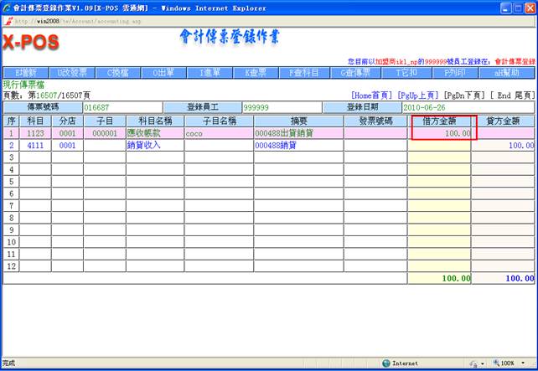The width and height of the screenshot is (538, 371).
Task: Click the PgUp上頁 previous page link
Action: pyautogui.click(x=418, y=95)
